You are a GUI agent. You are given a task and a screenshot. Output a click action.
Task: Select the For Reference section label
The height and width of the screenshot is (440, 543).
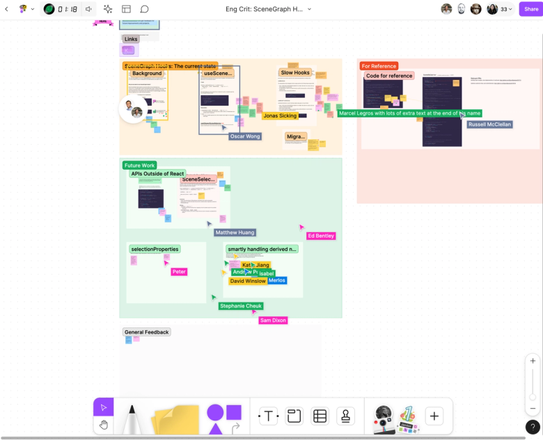click(x=379, y=66)
